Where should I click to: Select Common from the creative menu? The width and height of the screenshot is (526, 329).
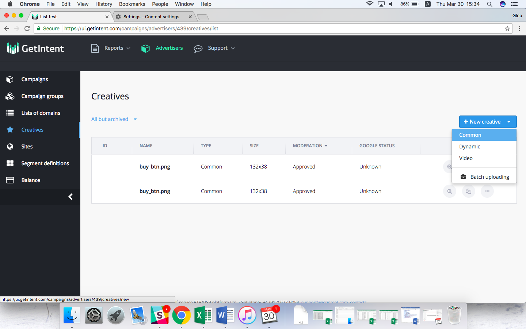470,135
